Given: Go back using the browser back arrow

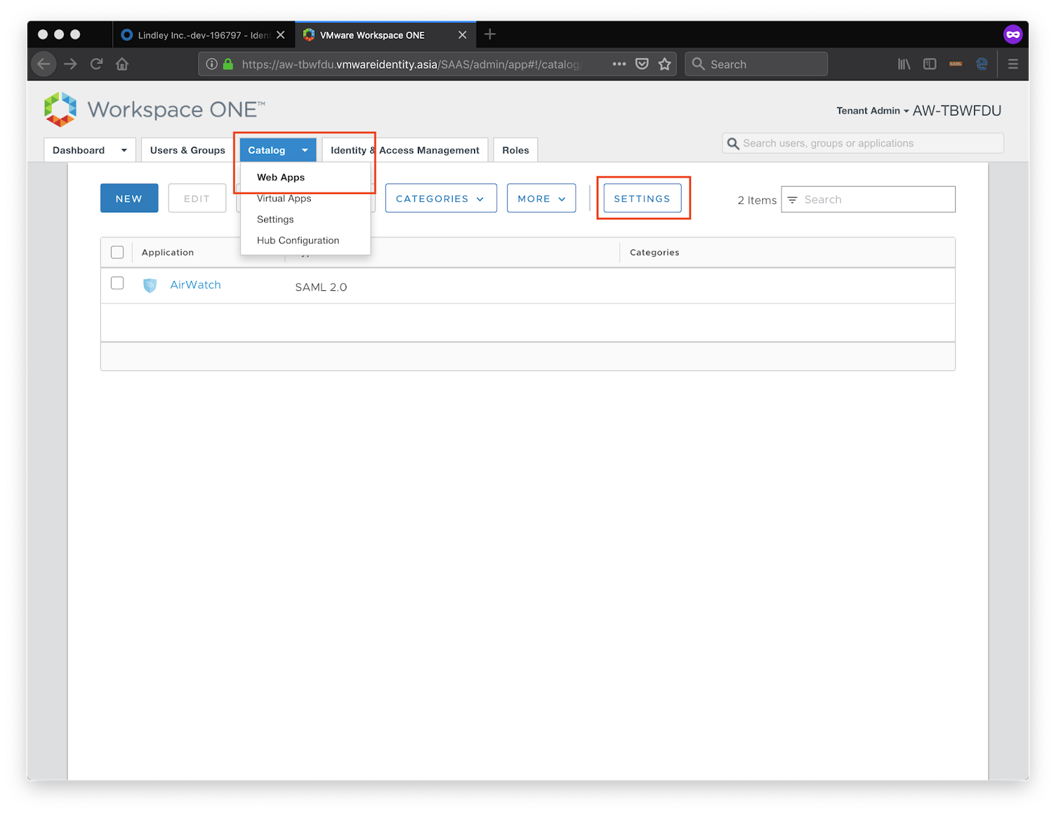Looking at the screenshot, I should pyautogui.click(x=44, y=64).
